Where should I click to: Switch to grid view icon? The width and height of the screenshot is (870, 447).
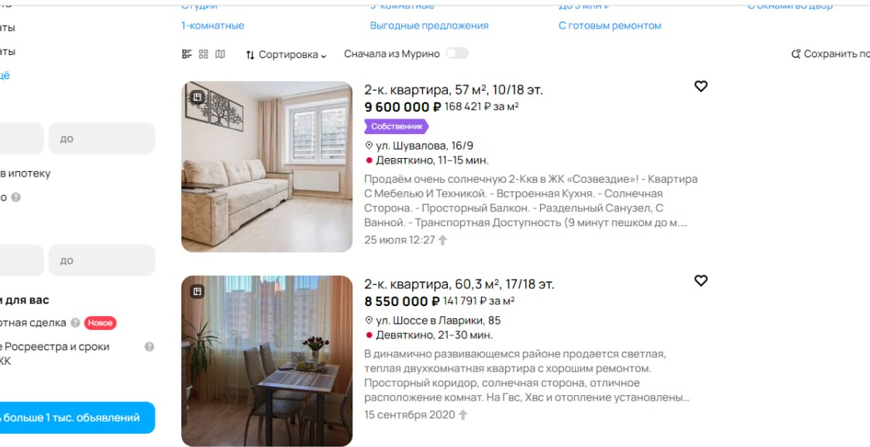click(x=204, y=53)
